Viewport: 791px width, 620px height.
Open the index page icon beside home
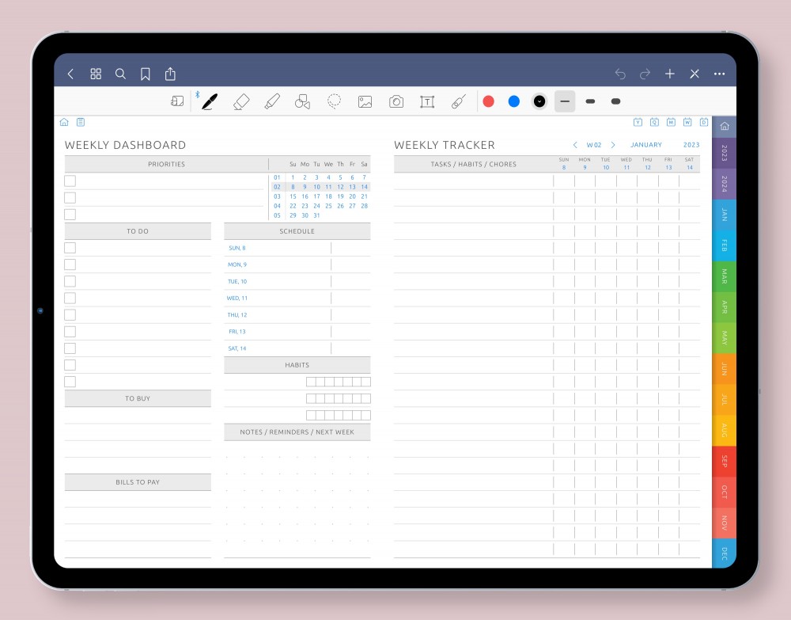tap(81, 122)
